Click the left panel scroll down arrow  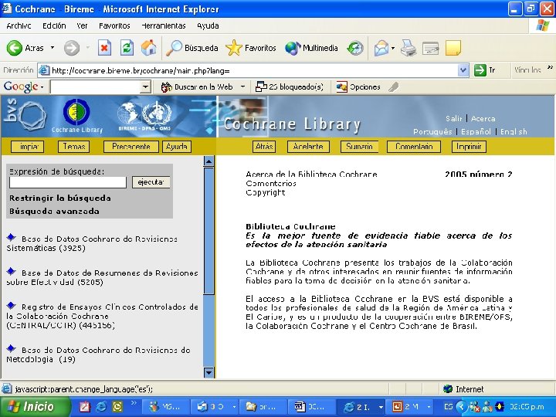pyautogui.click(x=208, y=372)
